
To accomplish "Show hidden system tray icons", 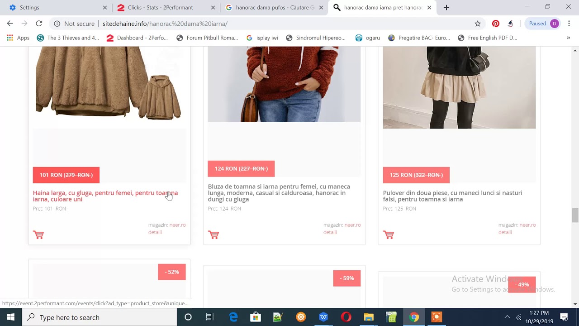I will click(507, 317).
